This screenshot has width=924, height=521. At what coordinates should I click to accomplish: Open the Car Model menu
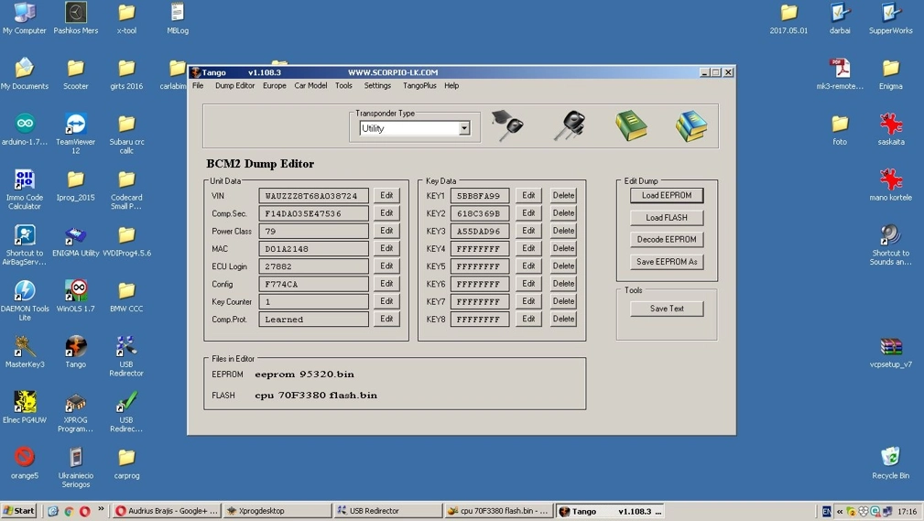point(310,86)
